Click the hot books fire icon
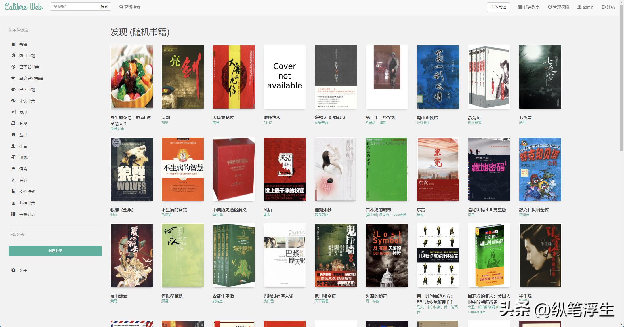Viewport: 624px width, 327px height. [x=13, y=55]
